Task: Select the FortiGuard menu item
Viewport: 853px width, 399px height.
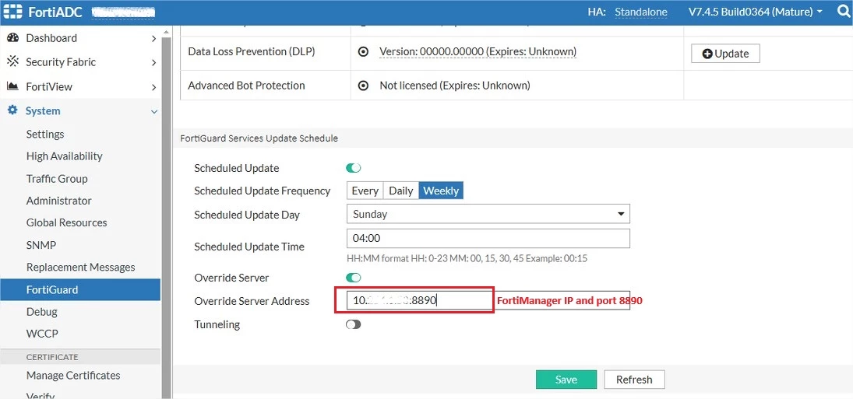Action: point(80,289)
